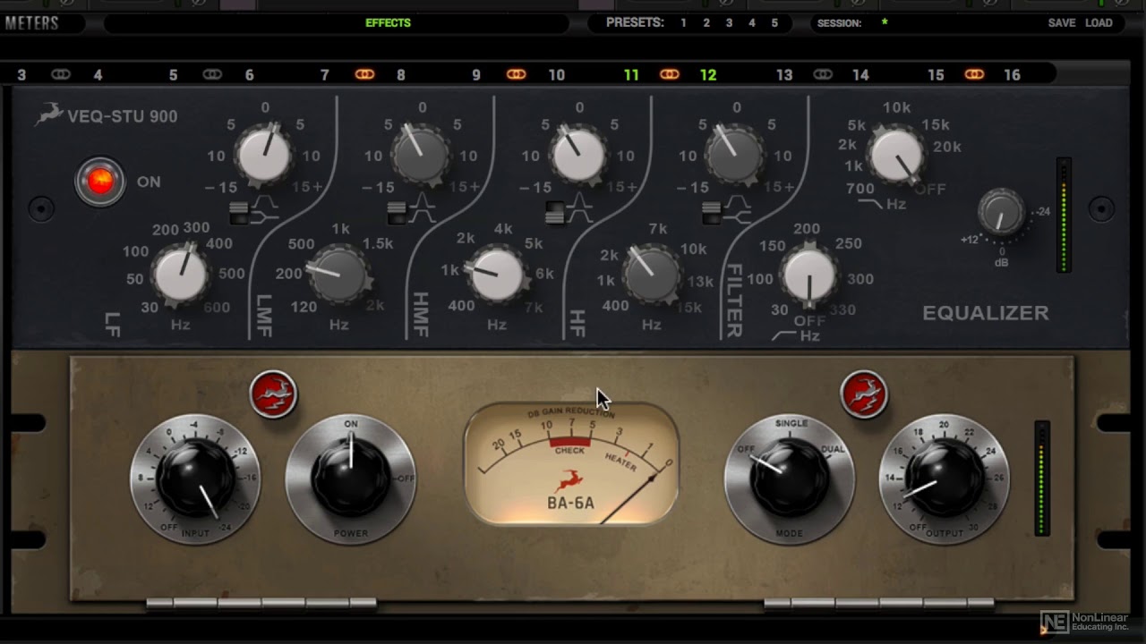Toggle the HF shelf/bell shape switch
Image resolution: width=1146 pixels, height=644 pixels.
[713, 213]
